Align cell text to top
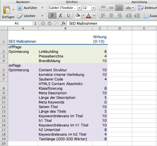This screenshot has height=146, width=157. click(x=103, y=8)
